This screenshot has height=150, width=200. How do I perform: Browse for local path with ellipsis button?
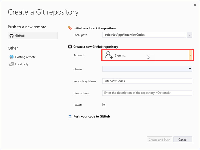point(189,35)
